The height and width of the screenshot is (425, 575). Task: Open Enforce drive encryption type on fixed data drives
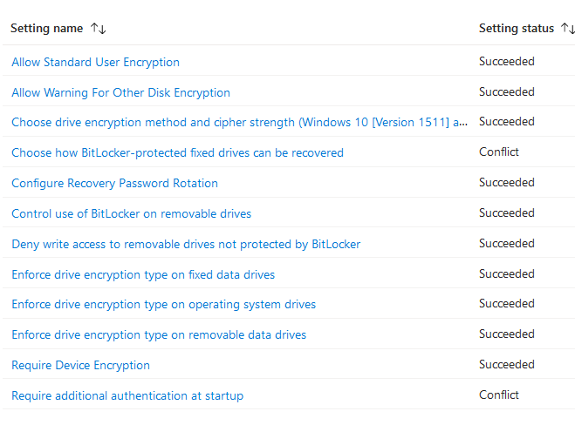click(x=143, y=274)
